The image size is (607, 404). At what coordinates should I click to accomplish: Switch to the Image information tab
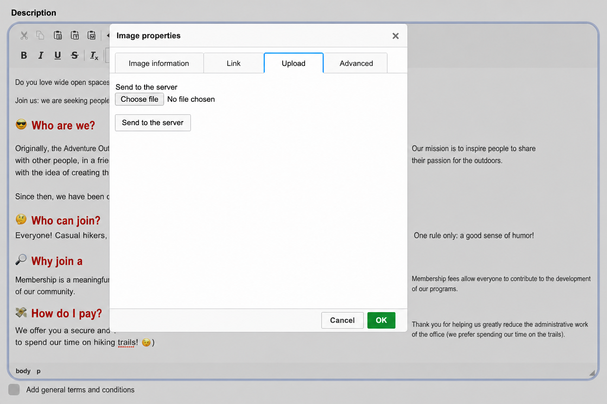tap(159, 63)
